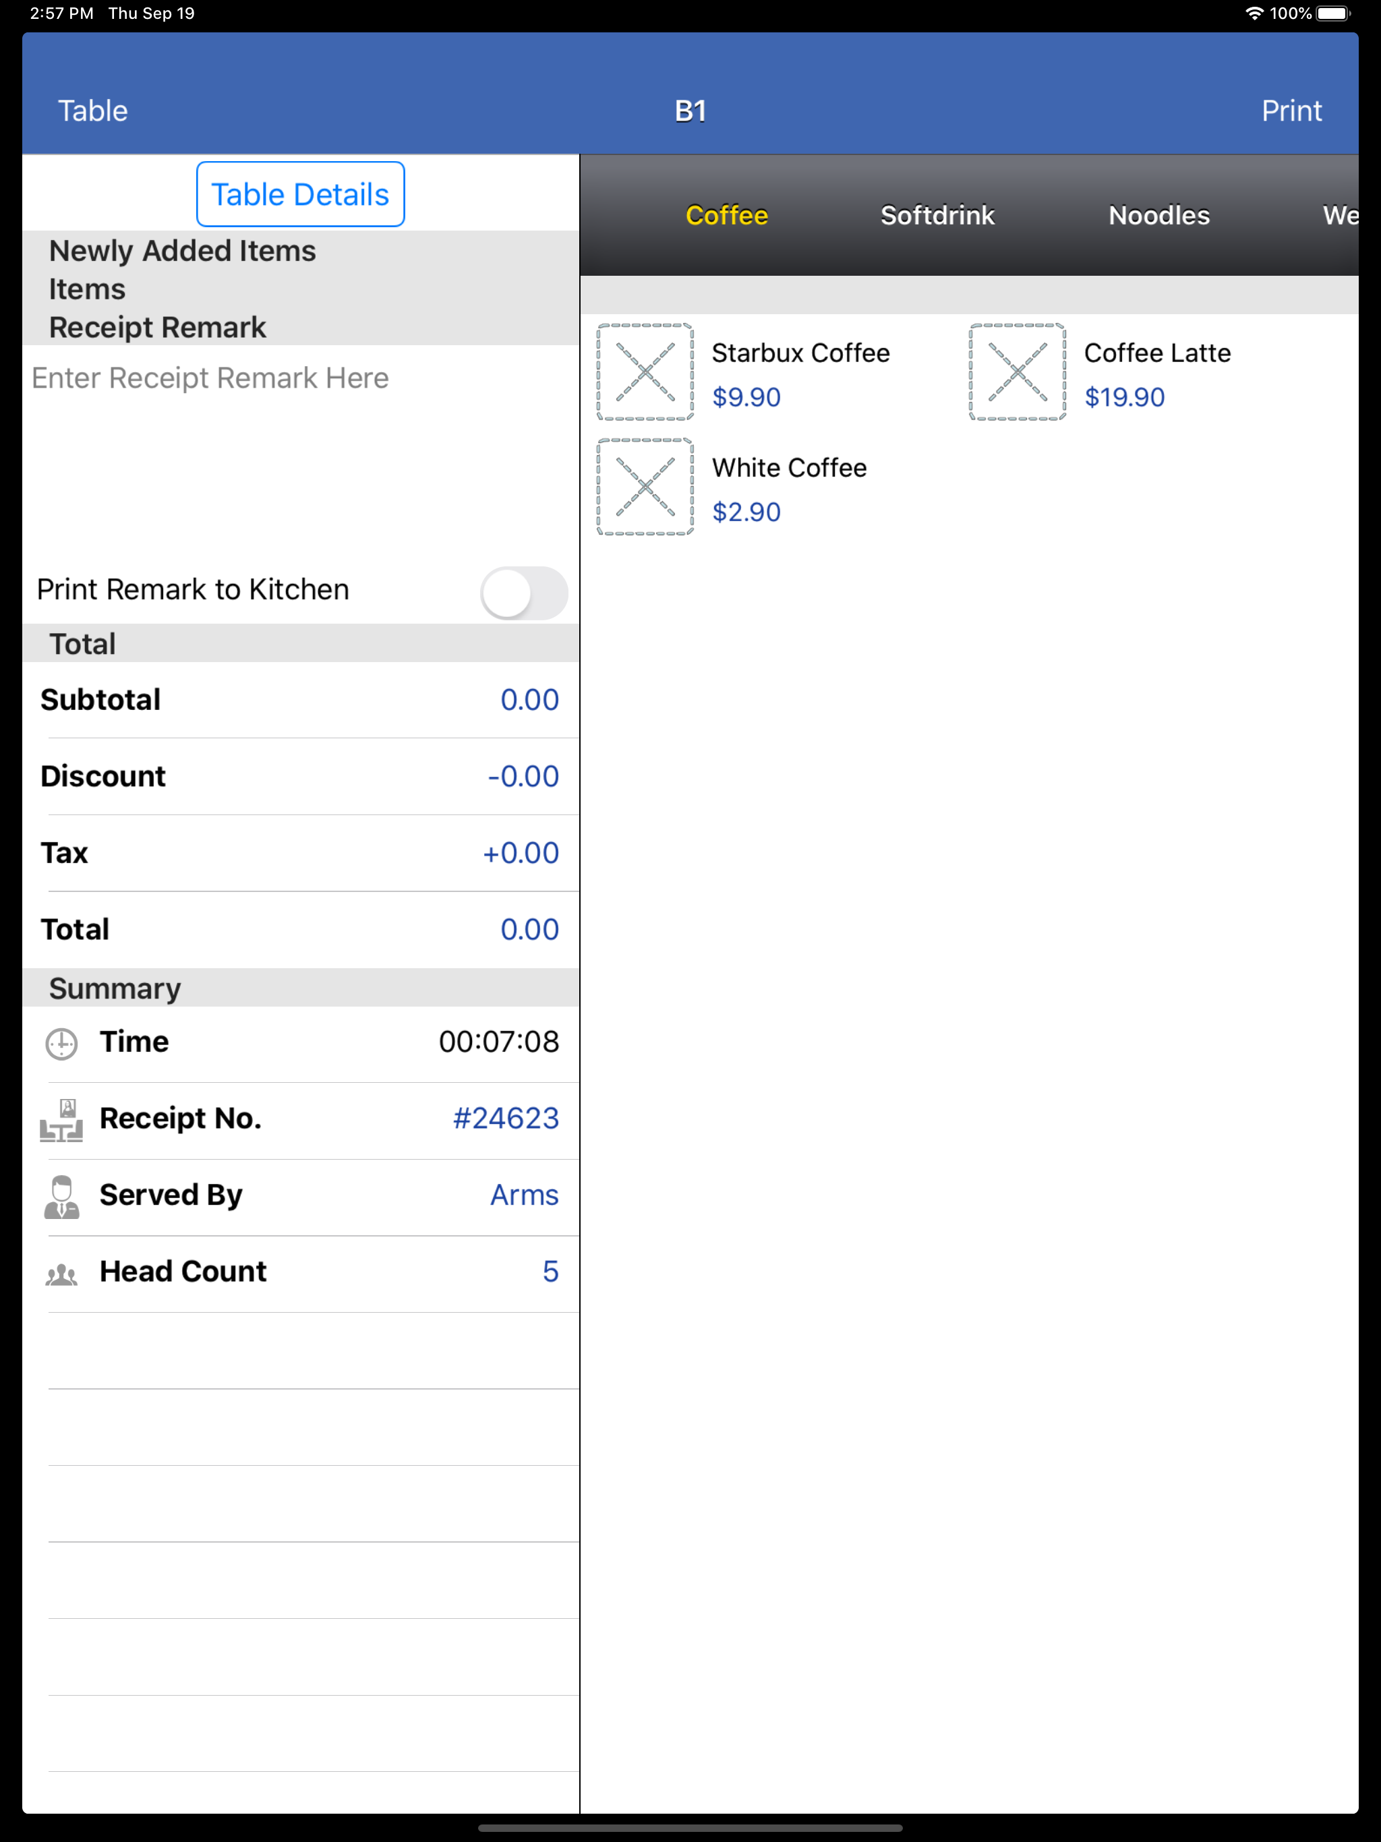Tap the Print Remark to Kitchen label
This screenshot has height=1842, width=1381.
[x=194, y=589]
